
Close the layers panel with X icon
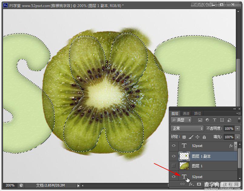pos(239,109)
